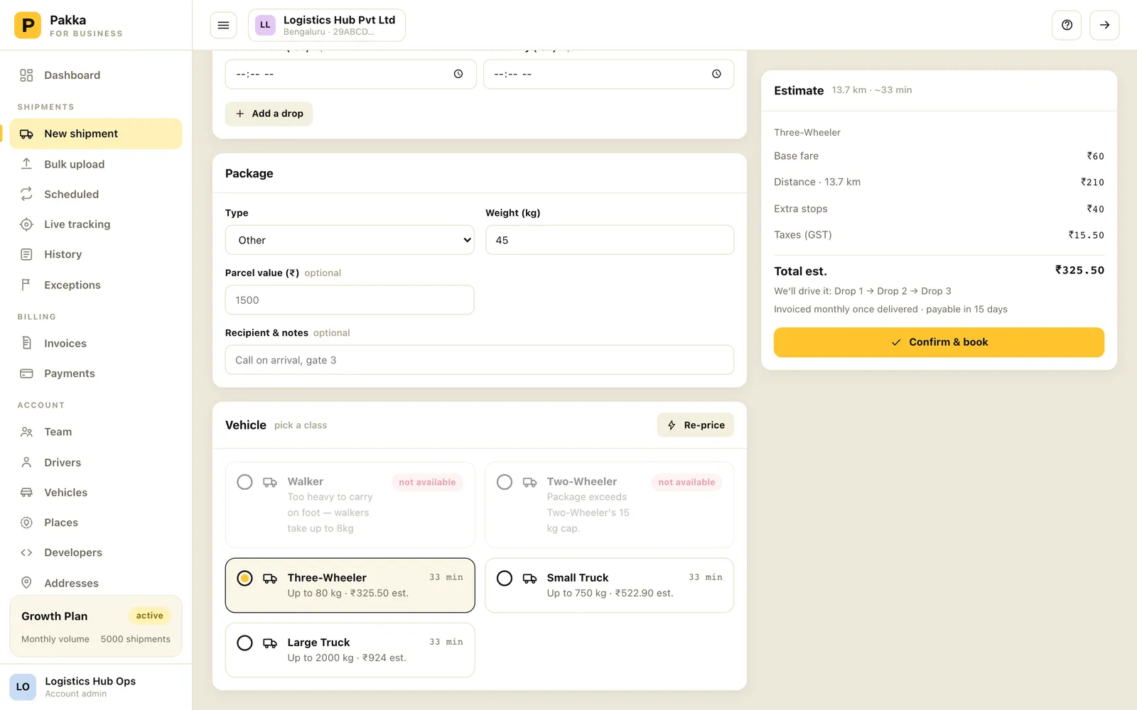Screen dimensions: 1137x710
Task: Select the Small Truck radio button
Action: click(505, 579)
